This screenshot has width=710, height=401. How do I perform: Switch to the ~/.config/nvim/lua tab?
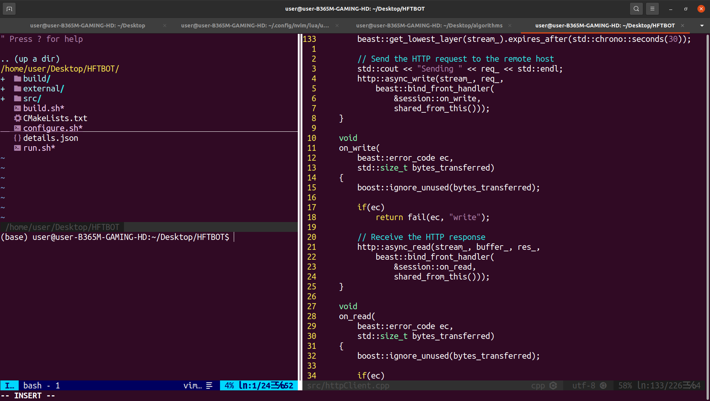pyautogui.click(x=255, y=26)
